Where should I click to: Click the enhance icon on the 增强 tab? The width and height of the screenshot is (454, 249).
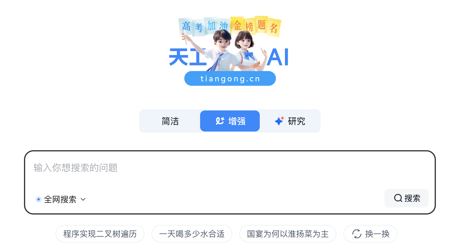click(x=220, y=121)
